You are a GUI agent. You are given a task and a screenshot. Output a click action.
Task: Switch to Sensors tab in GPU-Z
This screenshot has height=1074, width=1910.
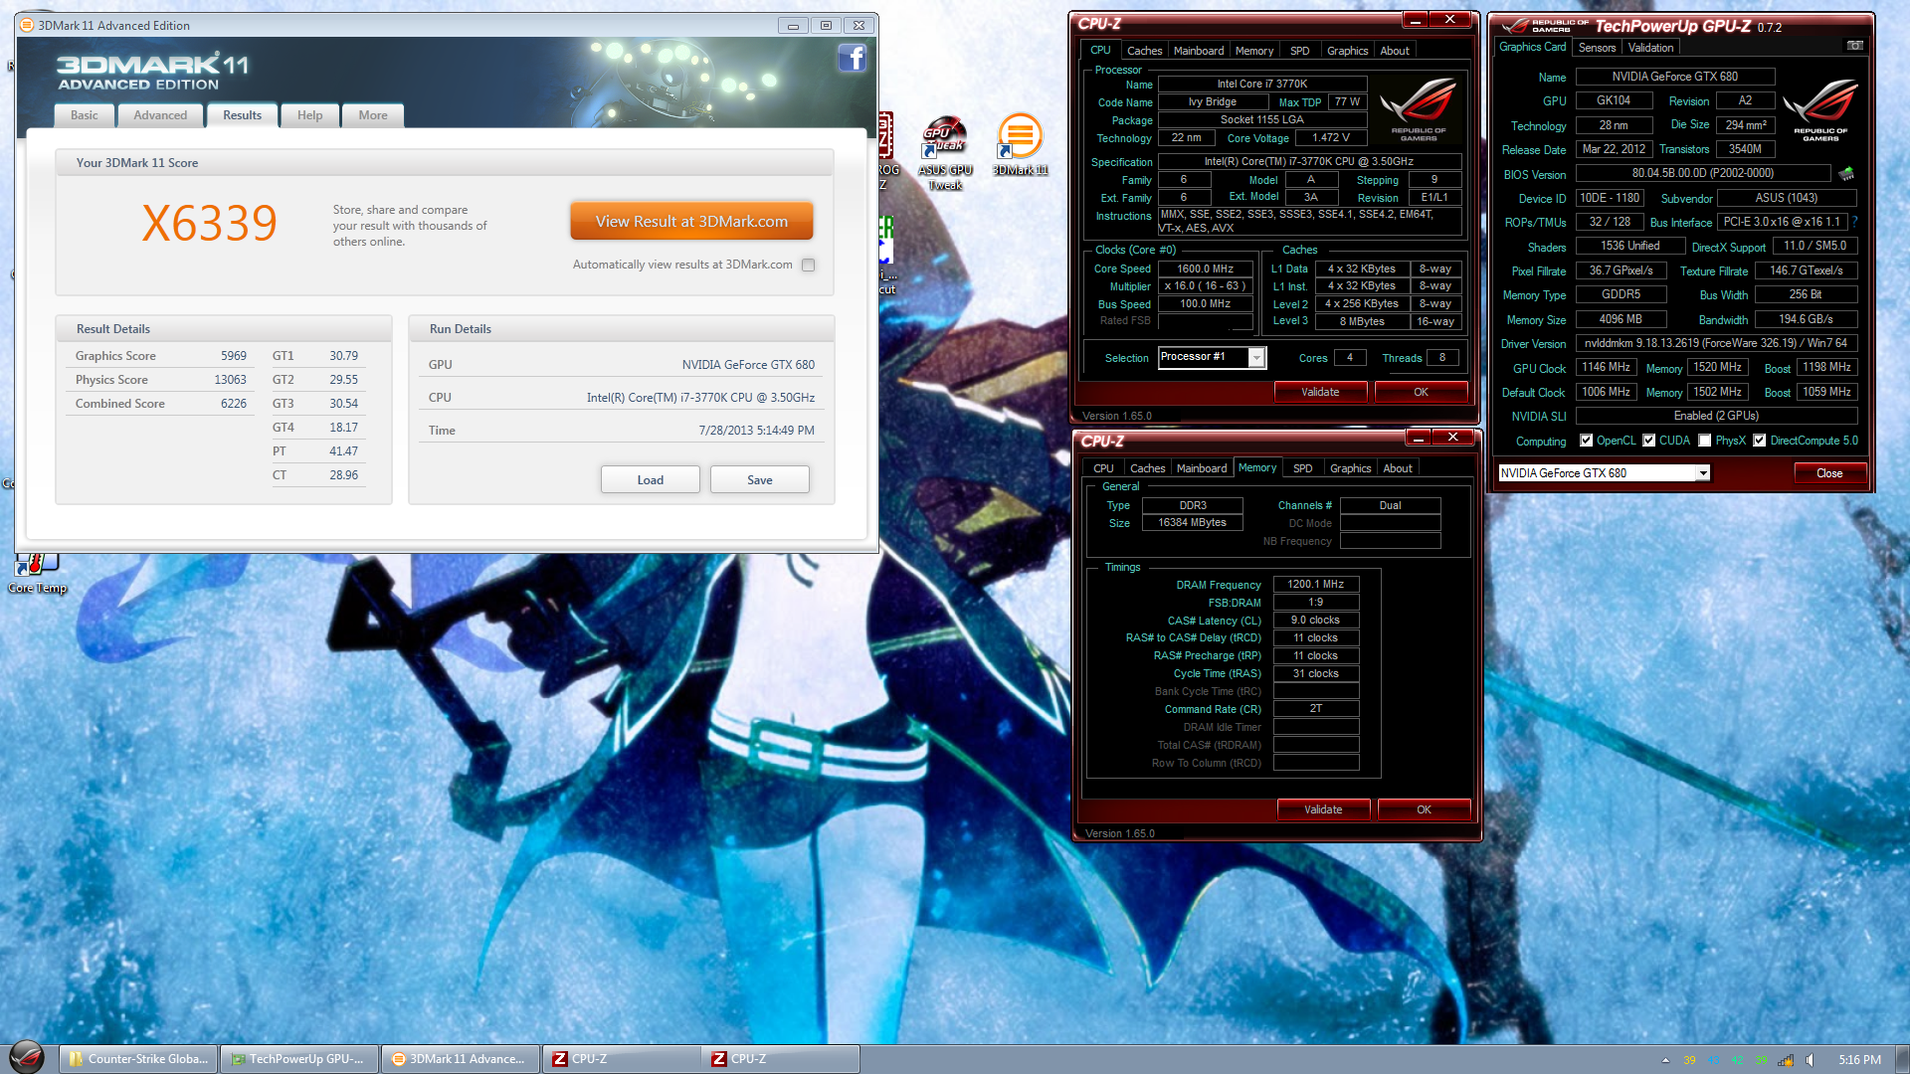click(x=1597, y=48)
